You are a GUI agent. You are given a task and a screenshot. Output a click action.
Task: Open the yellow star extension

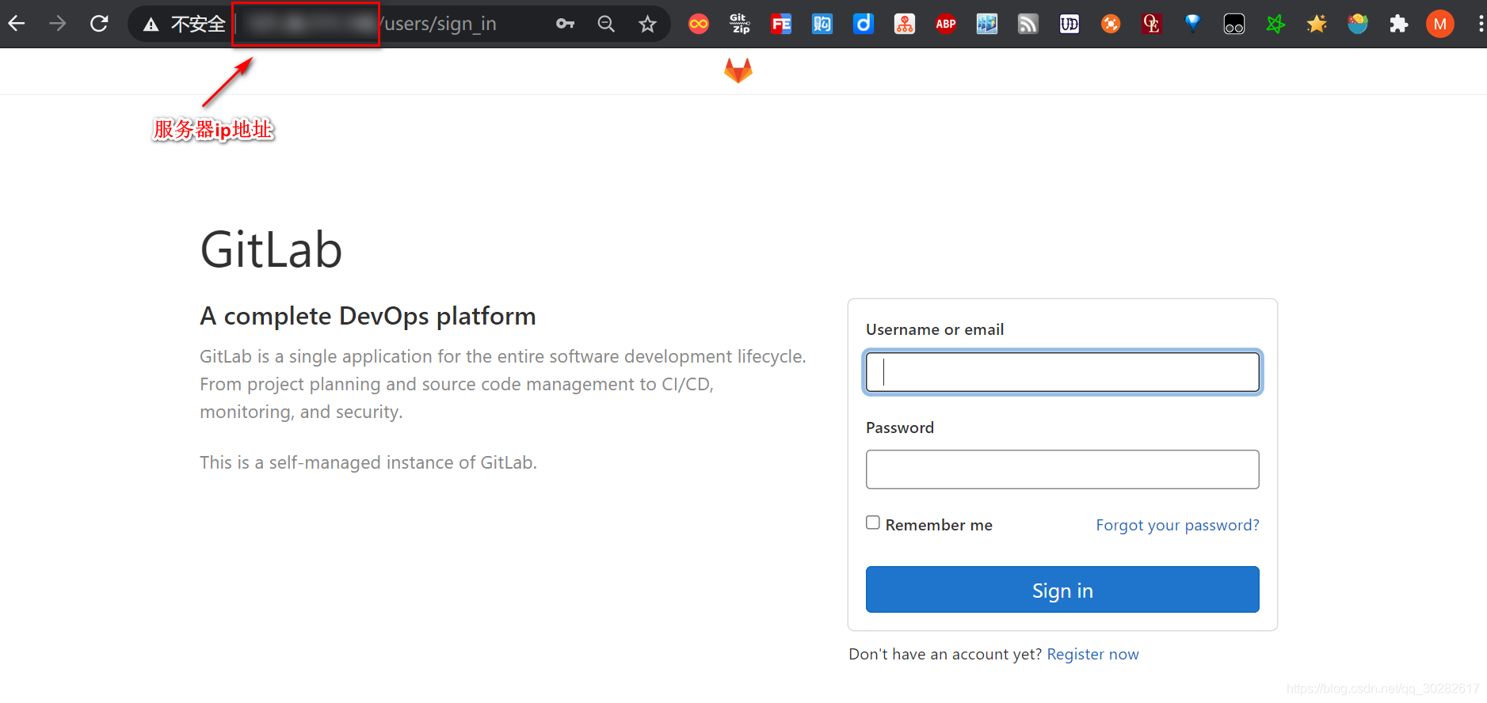pyautogui.click(x=1317, y=24)
